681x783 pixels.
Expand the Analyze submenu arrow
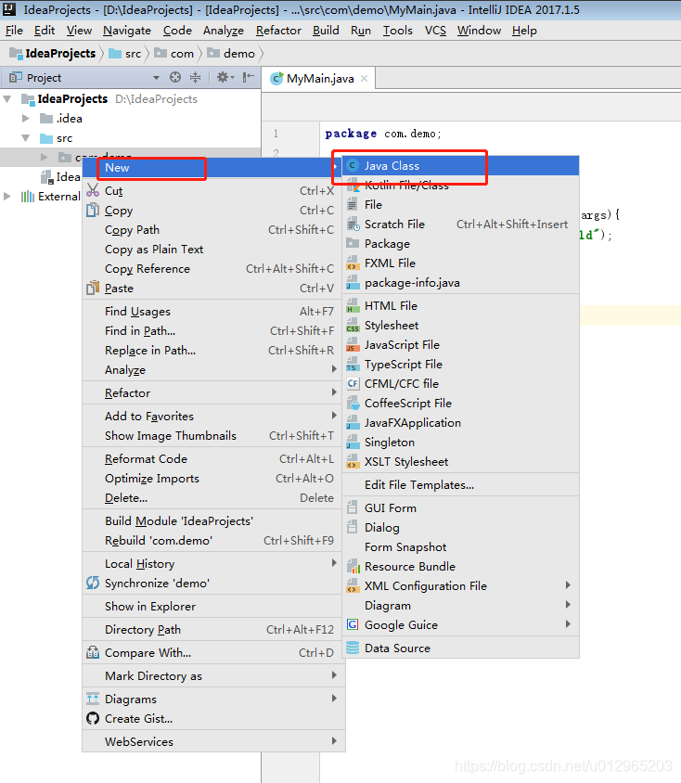coord(334,369)
